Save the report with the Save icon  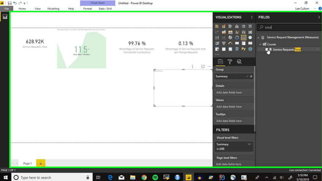click(x=10, y=3)
